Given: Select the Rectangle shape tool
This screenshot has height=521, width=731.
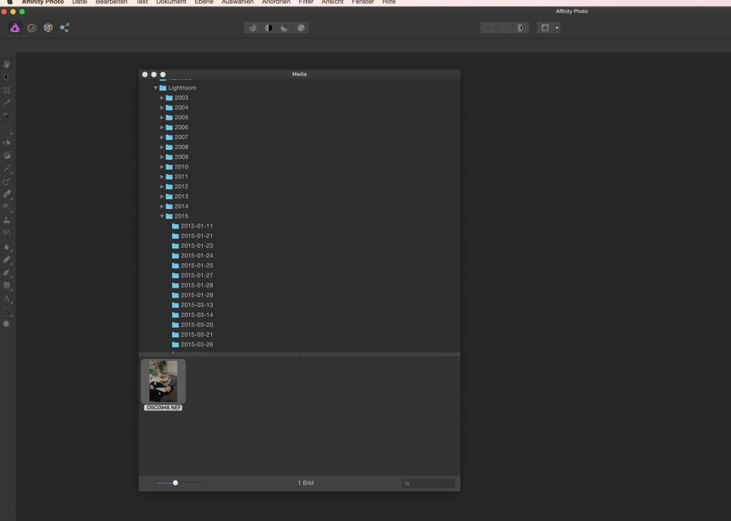Looking at the screenshot, I should (6, 285).
